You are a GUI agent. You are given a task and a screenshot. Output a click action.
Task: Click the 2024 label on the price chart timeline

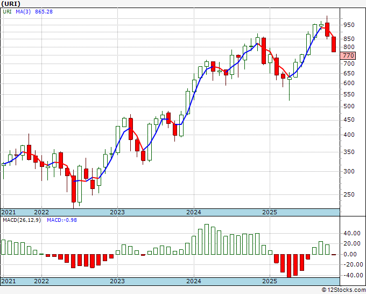pos(194,212)
